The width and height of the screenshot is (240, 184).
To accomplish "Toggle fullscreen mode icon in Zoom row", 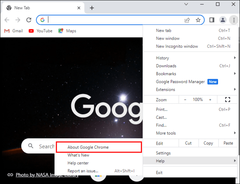I will (227, 100).
